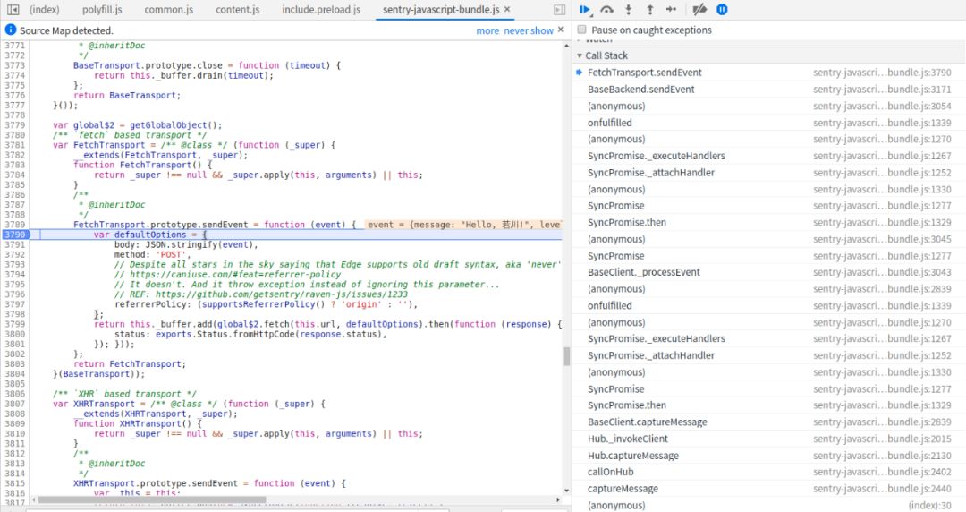Click the 'sentry-javascri...bundle.js:2015' file location link
966x512 pixels.
(x=882, y=439)
